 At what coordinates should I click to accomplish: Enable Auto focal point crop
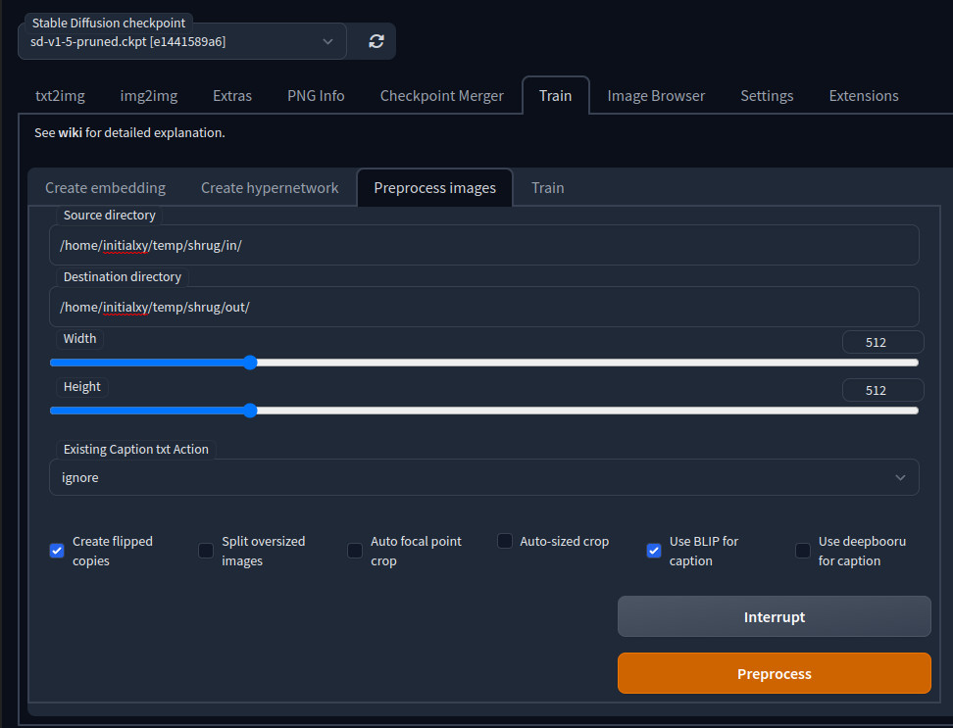point(355,551)
